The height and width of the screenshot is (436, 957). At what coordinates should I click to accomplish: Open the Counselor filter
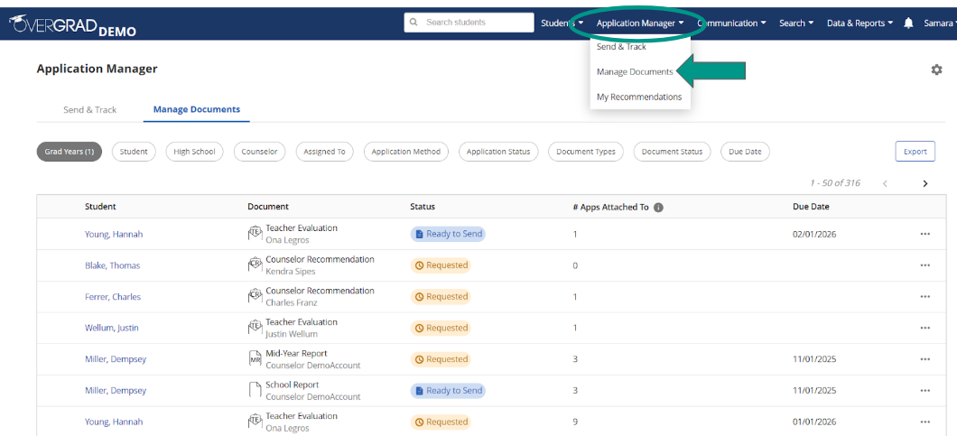[x=259, y=152]
